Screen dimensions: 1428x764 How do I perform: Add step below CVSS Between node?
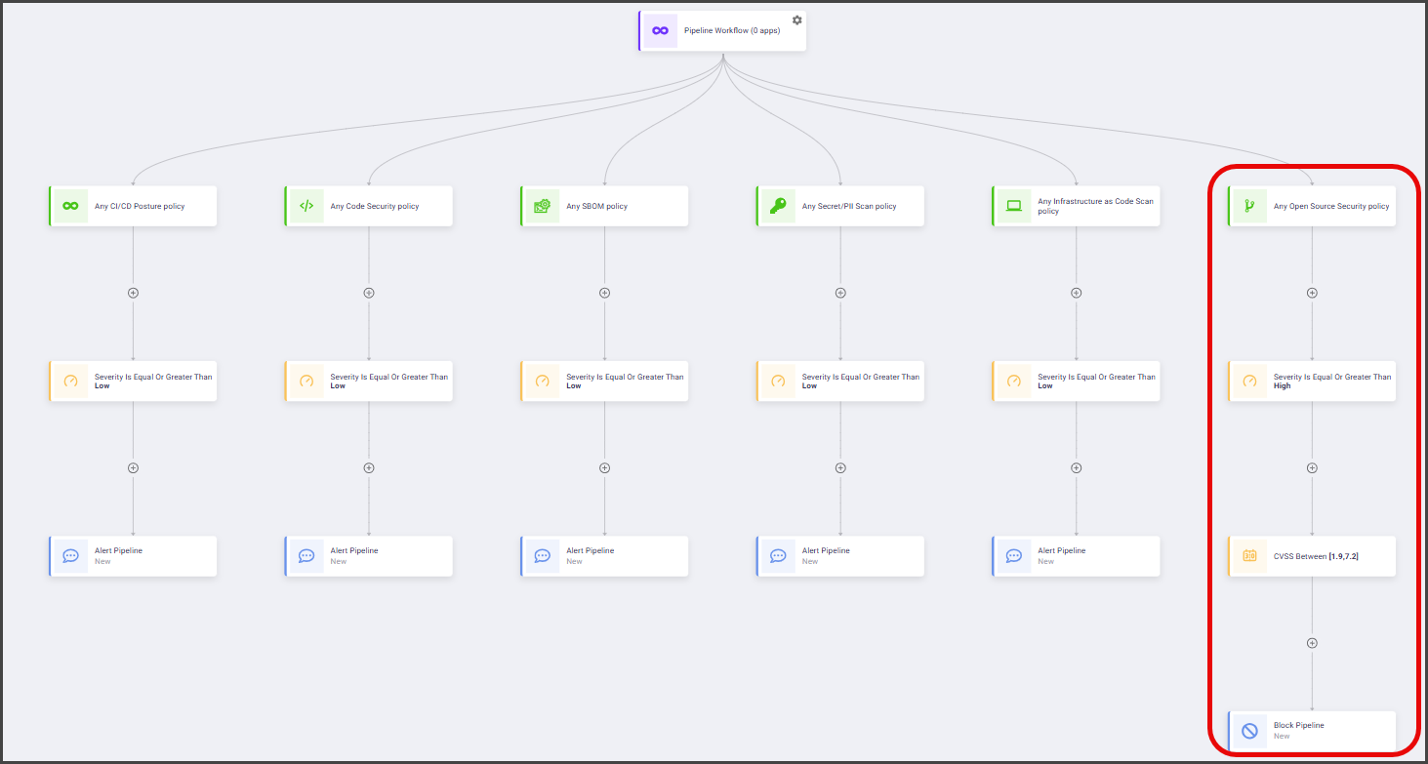[1312, 643]
